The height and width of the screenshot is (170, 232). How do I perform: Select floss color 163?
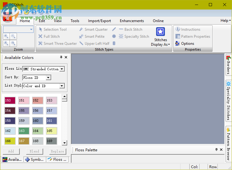coord(24,131)
